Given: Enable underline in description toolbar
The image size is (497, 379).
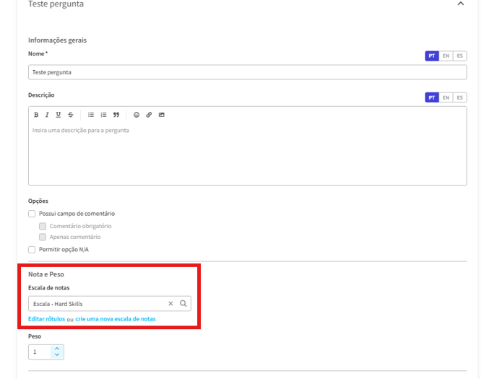Looking at the screenshot, I should pyautogui.click(x=59, y=115).
